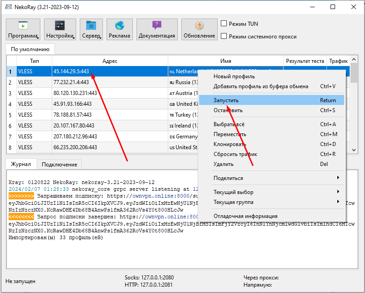Choose Клонировать in context menu
Image resolution: width=365 pixels, height=293 pixels.
pyautogui.click(x=272, y=144)
